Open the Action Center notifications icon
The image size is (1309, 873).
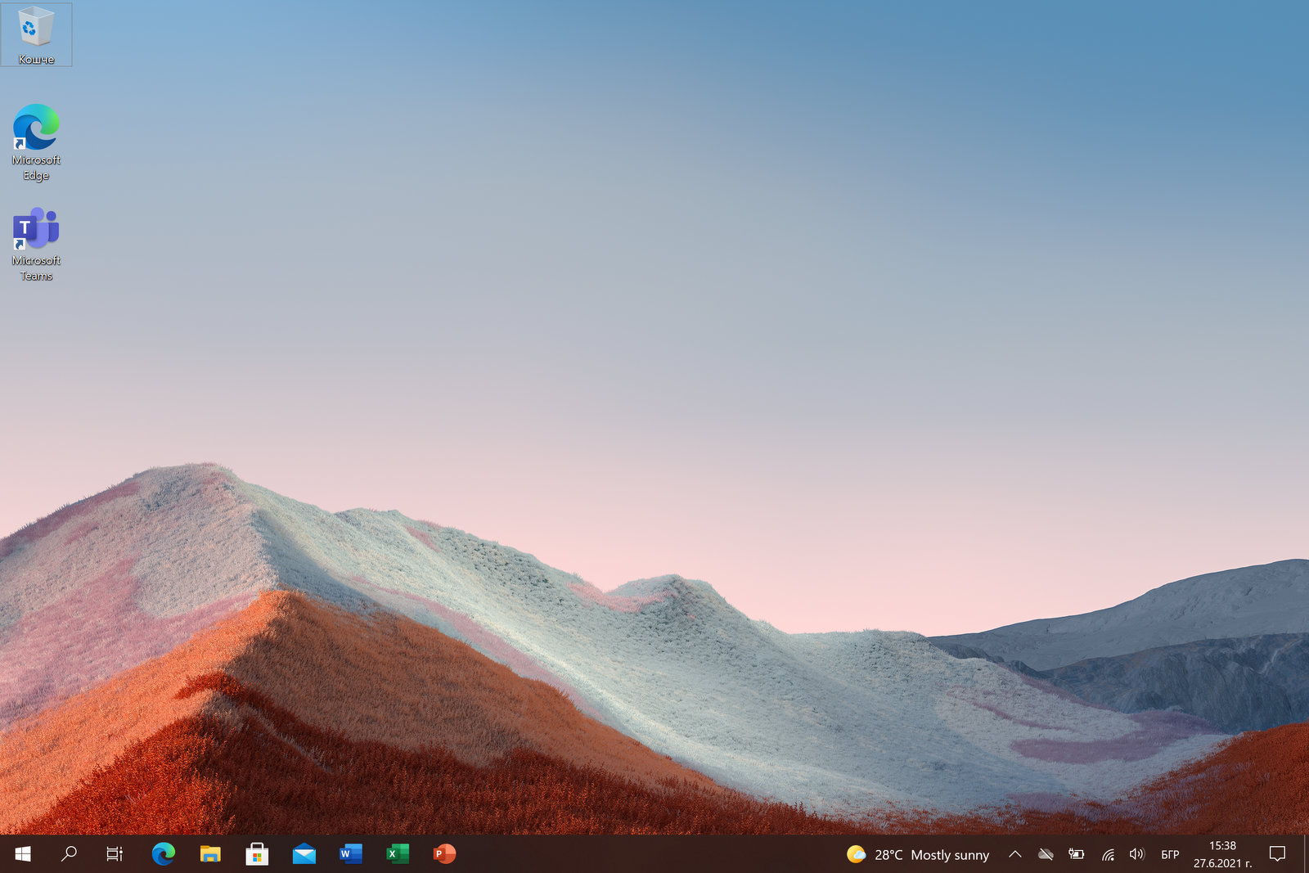(1277, 854)
